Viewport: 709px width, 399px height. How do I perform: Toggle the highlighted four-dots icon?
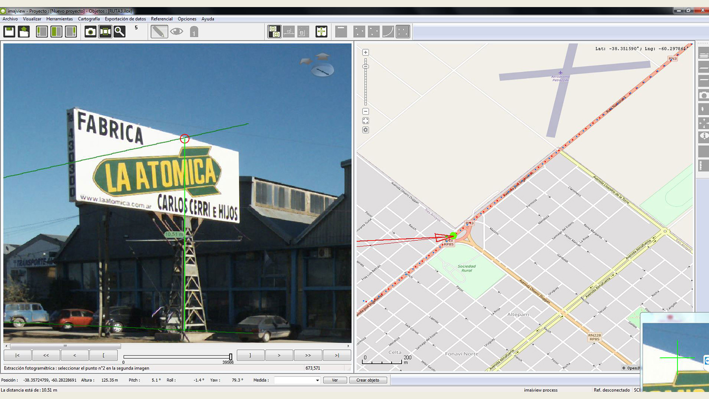(403, 31)
